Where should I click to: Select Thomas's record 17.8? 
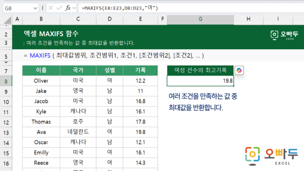point(141,122)
